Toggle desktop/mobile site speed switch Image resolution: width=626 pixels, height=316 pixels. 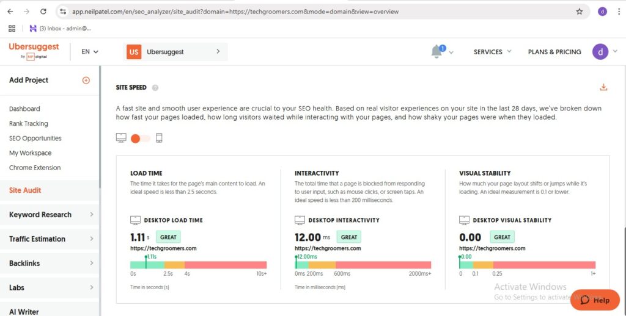(140, 138)
